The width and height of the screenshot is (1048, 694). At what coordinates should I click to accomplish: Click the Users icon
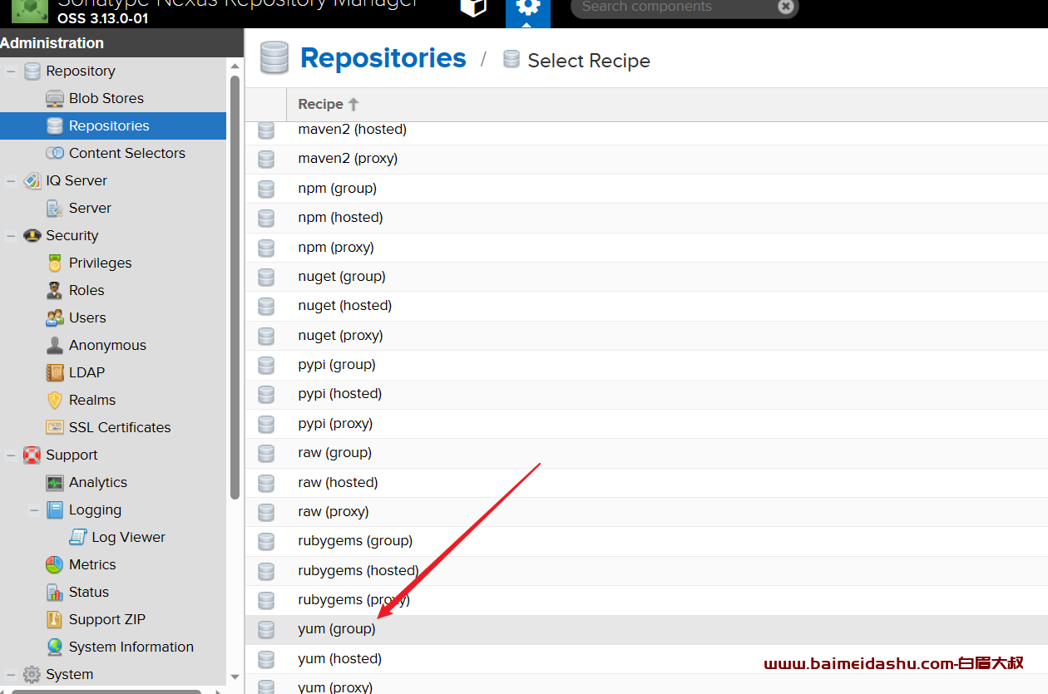tap(55, 317)
